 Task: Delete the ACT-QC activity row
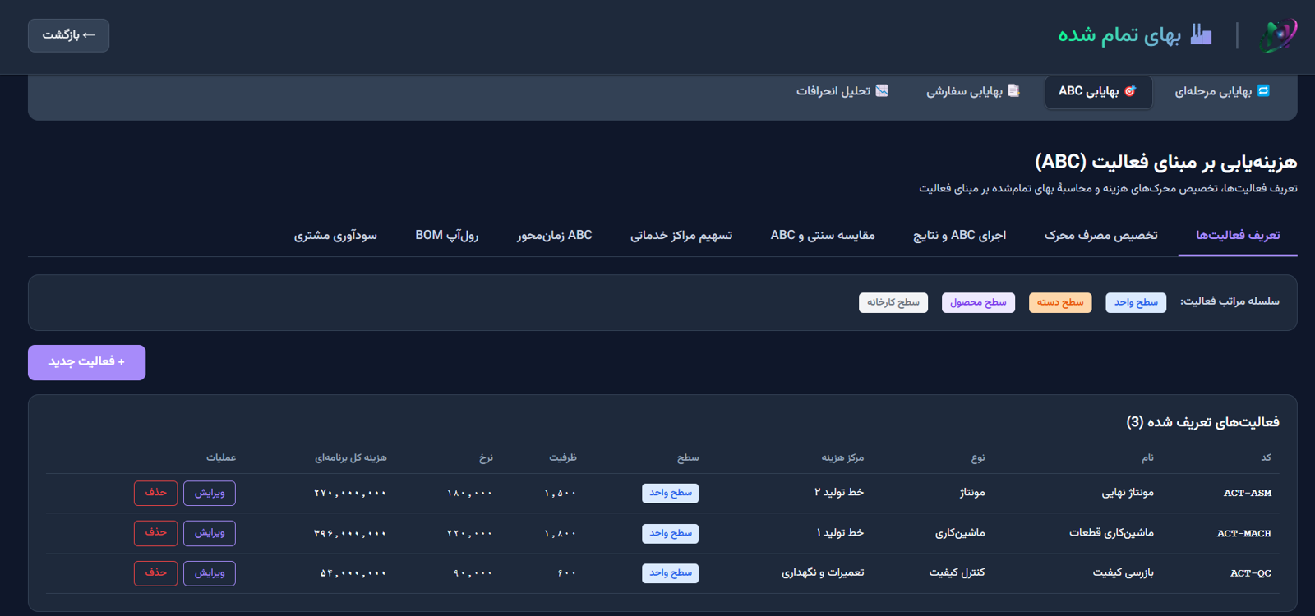(155, 573)
